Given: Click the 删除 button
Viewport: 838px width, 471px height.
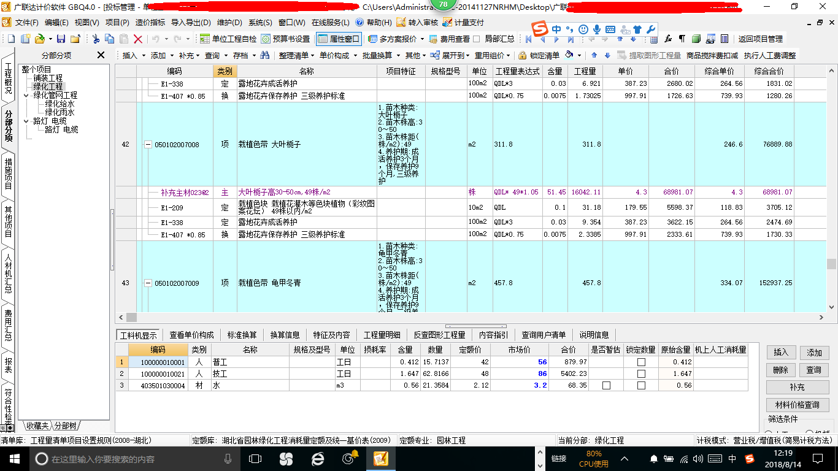Looking at the screenshot, I should click(x=781, y=370).
